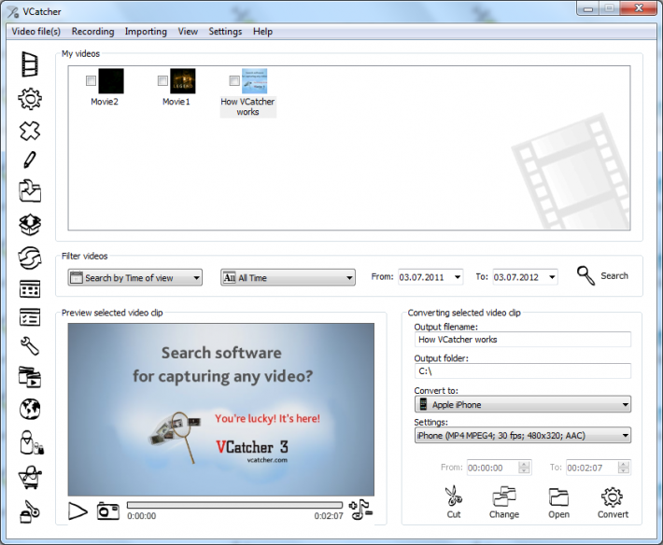Click the Output folder field

coord(523,370)
